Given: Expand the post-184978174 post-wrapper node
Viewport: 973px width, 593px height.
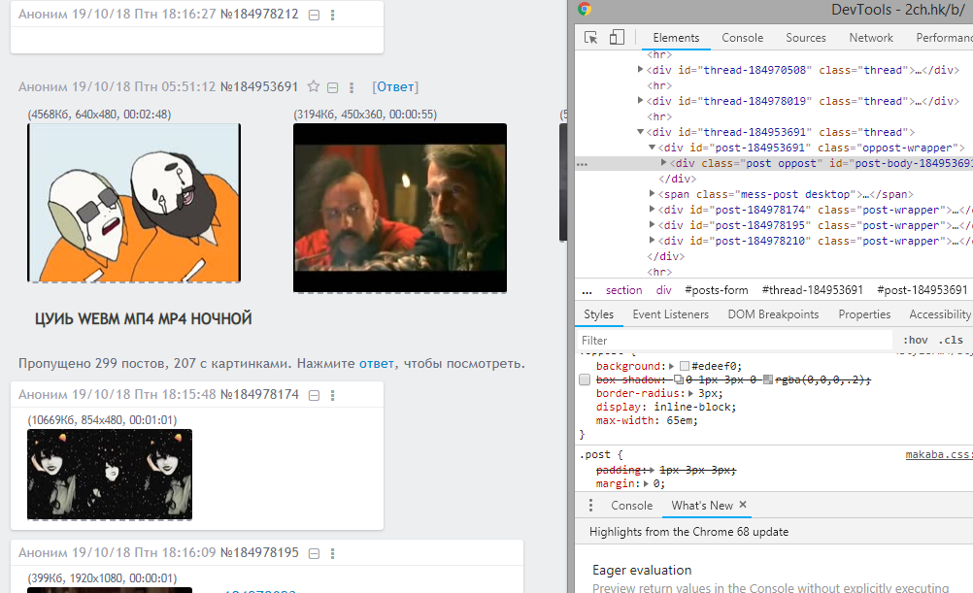Looking at the screenshot, I should pos(653,209).
